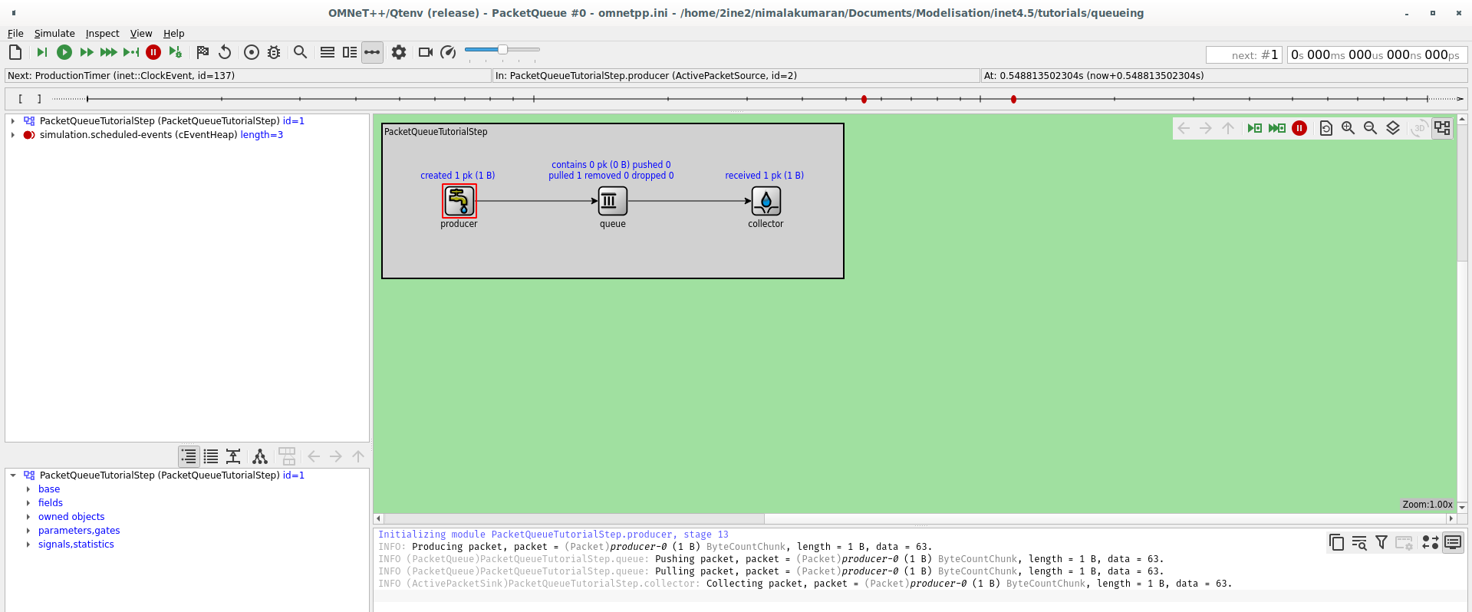This screenshot has width=1472, height=612.
Task: Open the Inspect menu
Action: (x=102, y=34)
